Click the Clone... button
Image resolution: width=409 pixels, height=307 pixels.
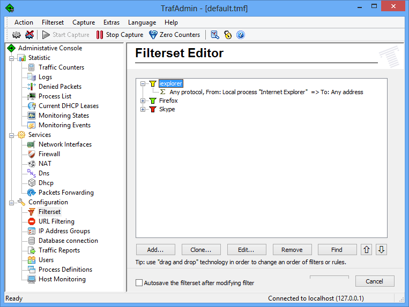point(201,250)
